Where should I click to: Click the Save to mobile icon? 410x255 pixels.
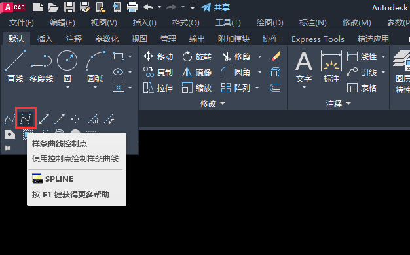point(117,7)
